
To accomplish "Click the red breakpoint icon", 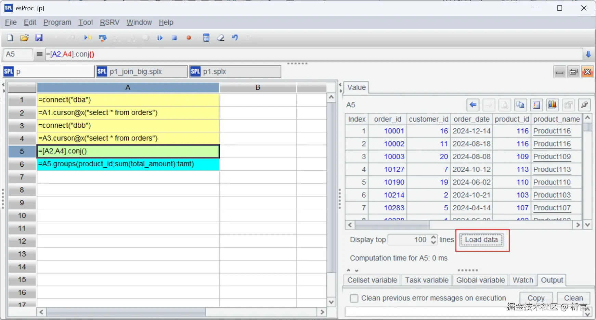I will [x=189, y=38].
